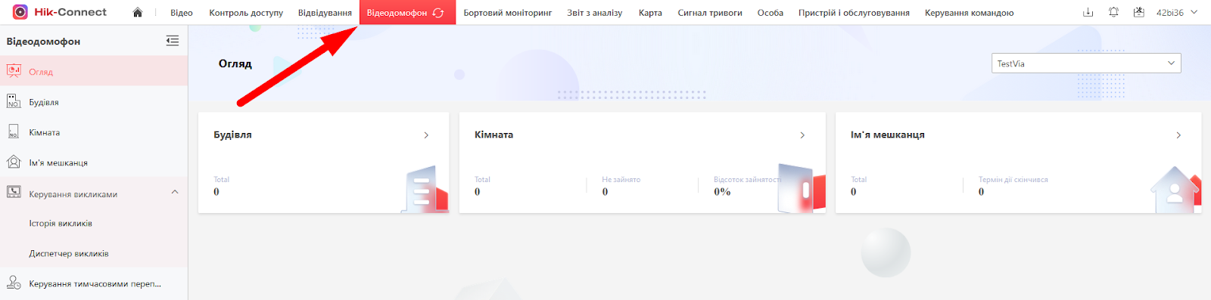Collapse the Керування викликами section

(175, 192)
